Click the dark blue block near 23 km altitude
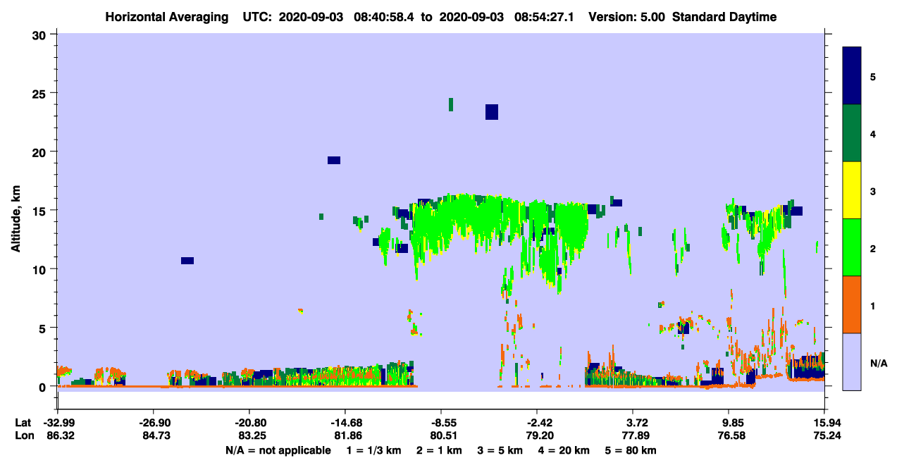Image resolution: width=916 pixels, height=470 pixels. click(x=492, y=112)
